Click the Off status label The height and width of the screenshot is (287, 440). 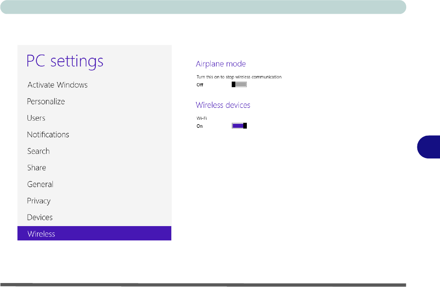click(x=200, y=85)
